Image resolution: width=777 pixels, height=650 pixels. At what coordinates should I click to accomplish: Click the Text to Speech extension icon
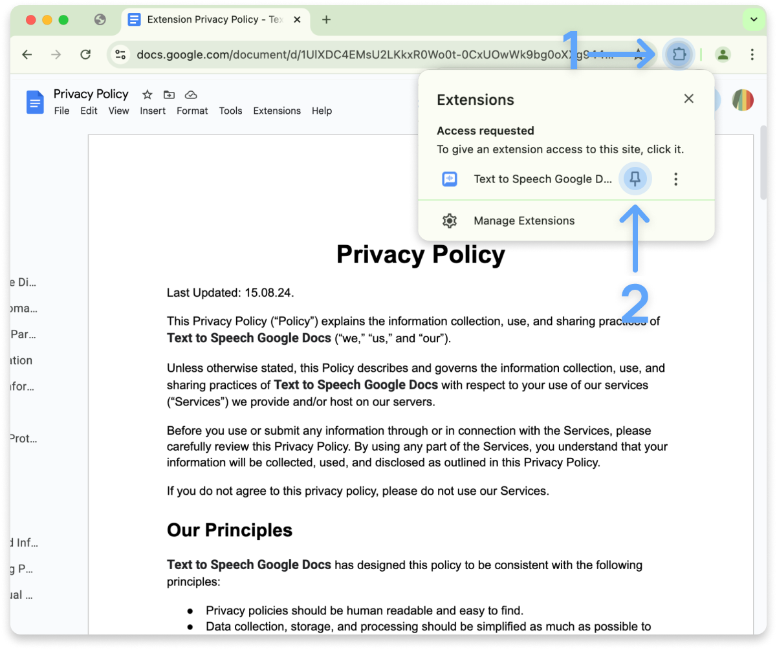tap(450, 179)
